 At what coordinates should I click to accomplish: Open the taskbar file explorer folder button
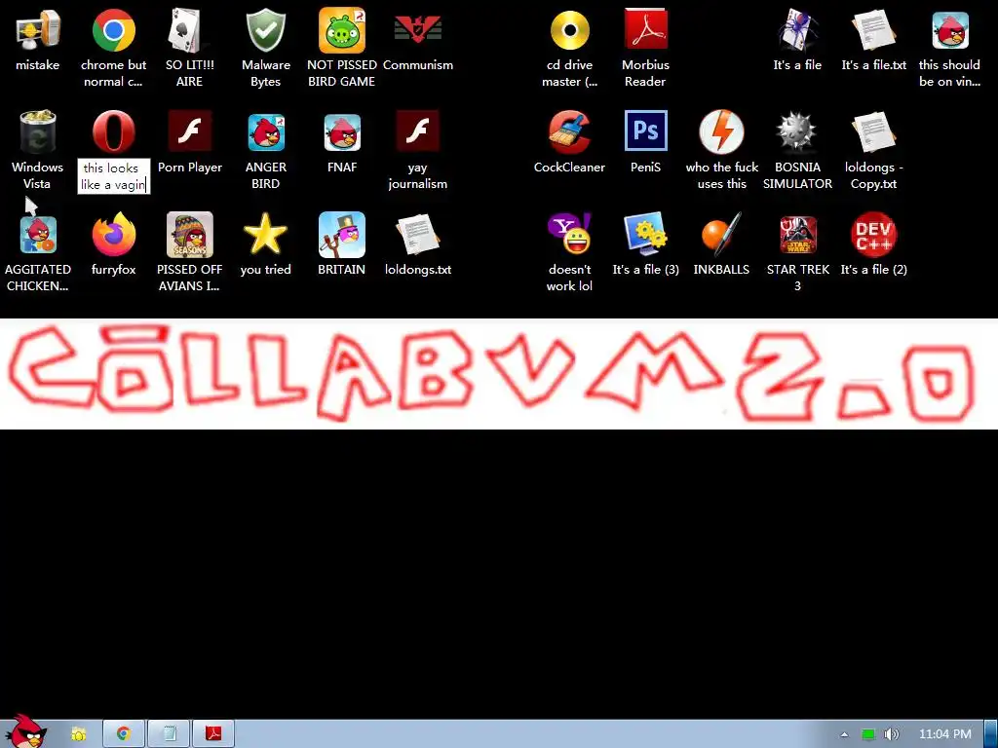(79, 734)
